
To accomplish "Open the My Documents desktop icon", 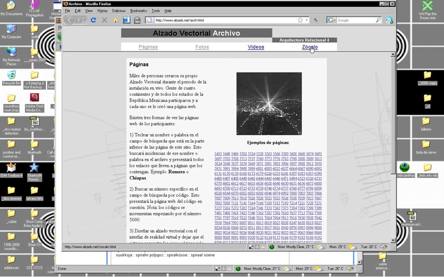I will pyautogui.click(x=11, y=8).
